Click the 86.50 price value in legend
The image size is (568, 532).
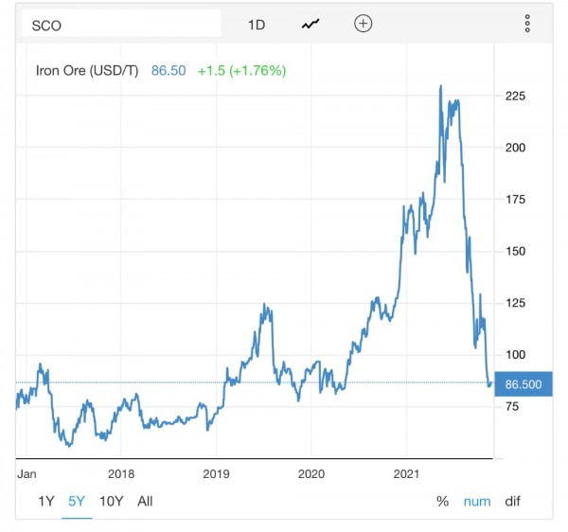169,71
